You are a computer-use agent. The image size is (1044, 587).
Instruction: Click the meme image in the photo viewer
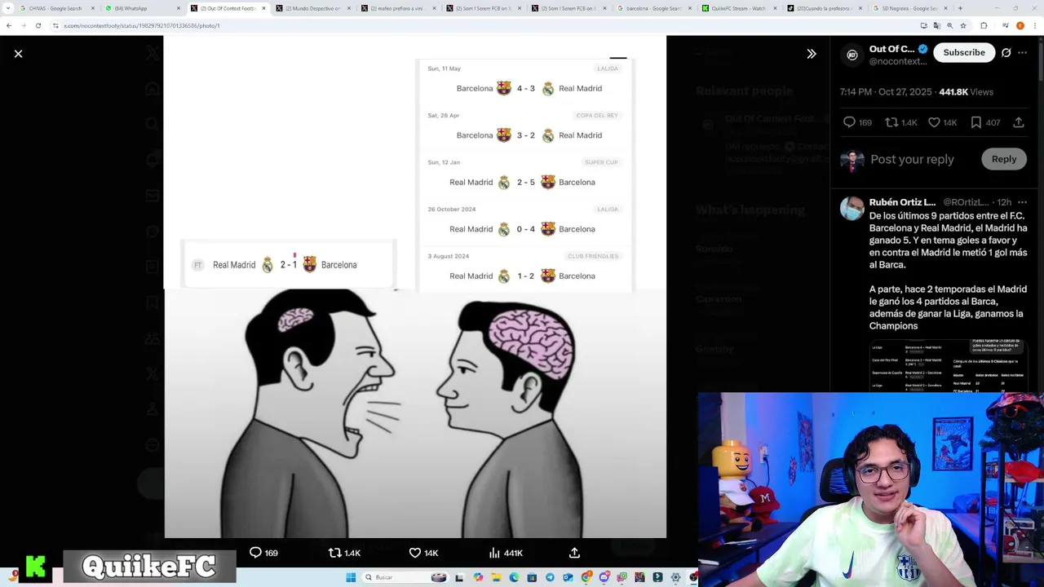pyautogui.click(x=415, y=287)
